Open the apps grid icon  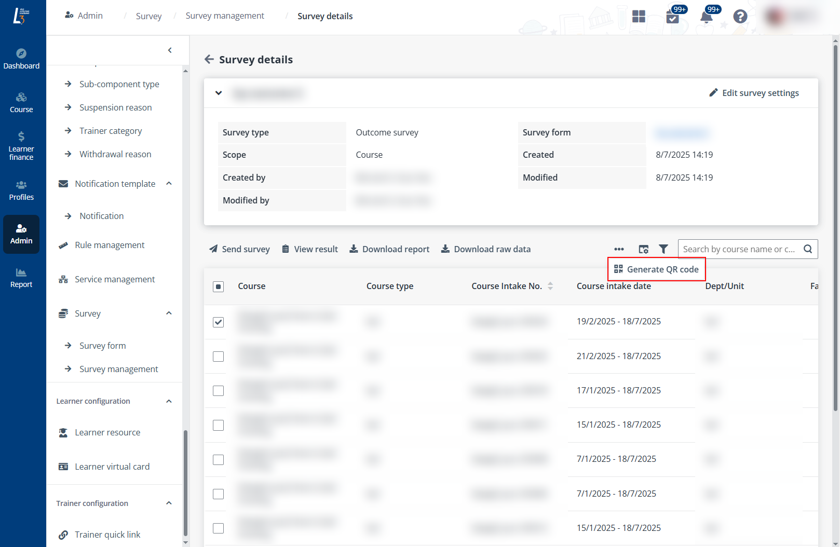639,17
